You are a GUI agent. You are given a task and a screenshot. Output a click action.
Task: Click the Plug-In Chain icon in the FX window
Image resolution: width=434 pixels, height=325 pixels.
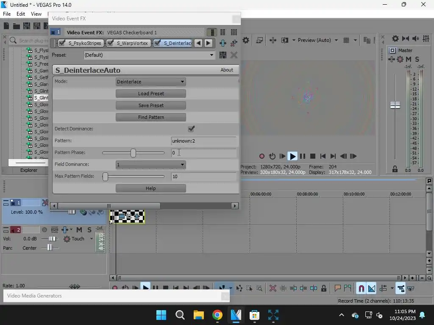pos(223,43)
